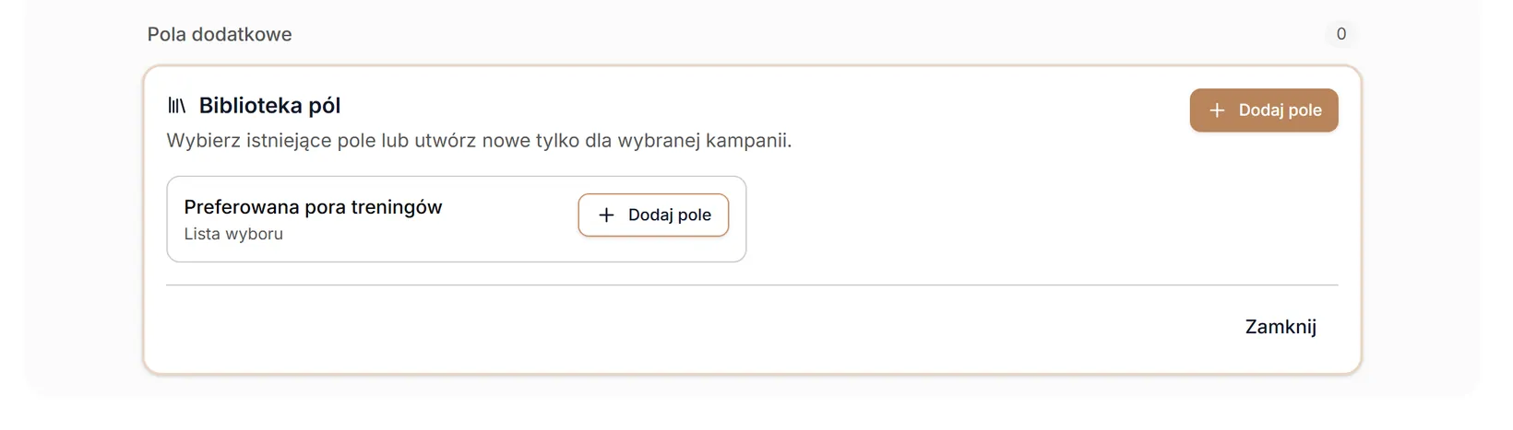
Task: Click the Lista wyboru field type label
Action: point(233,234)
